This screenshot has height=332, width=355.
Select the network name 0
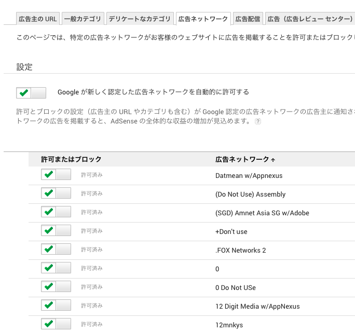pyautogui.click(x=217, y=269)
